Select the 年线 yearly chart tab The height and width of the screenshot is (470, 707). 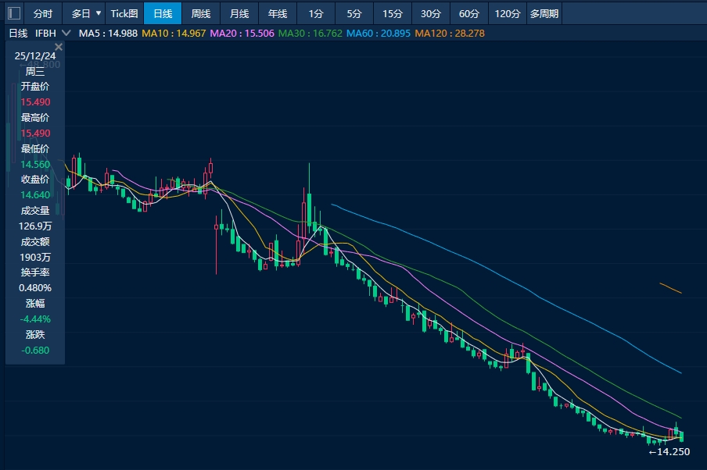[x=278, y=13]
